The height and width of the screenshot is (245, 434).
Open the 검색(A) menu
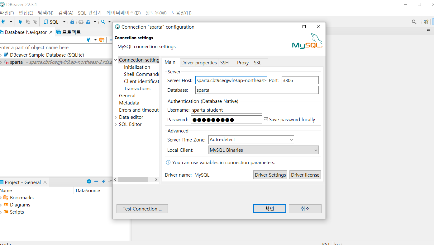click(x=66, y=13)
